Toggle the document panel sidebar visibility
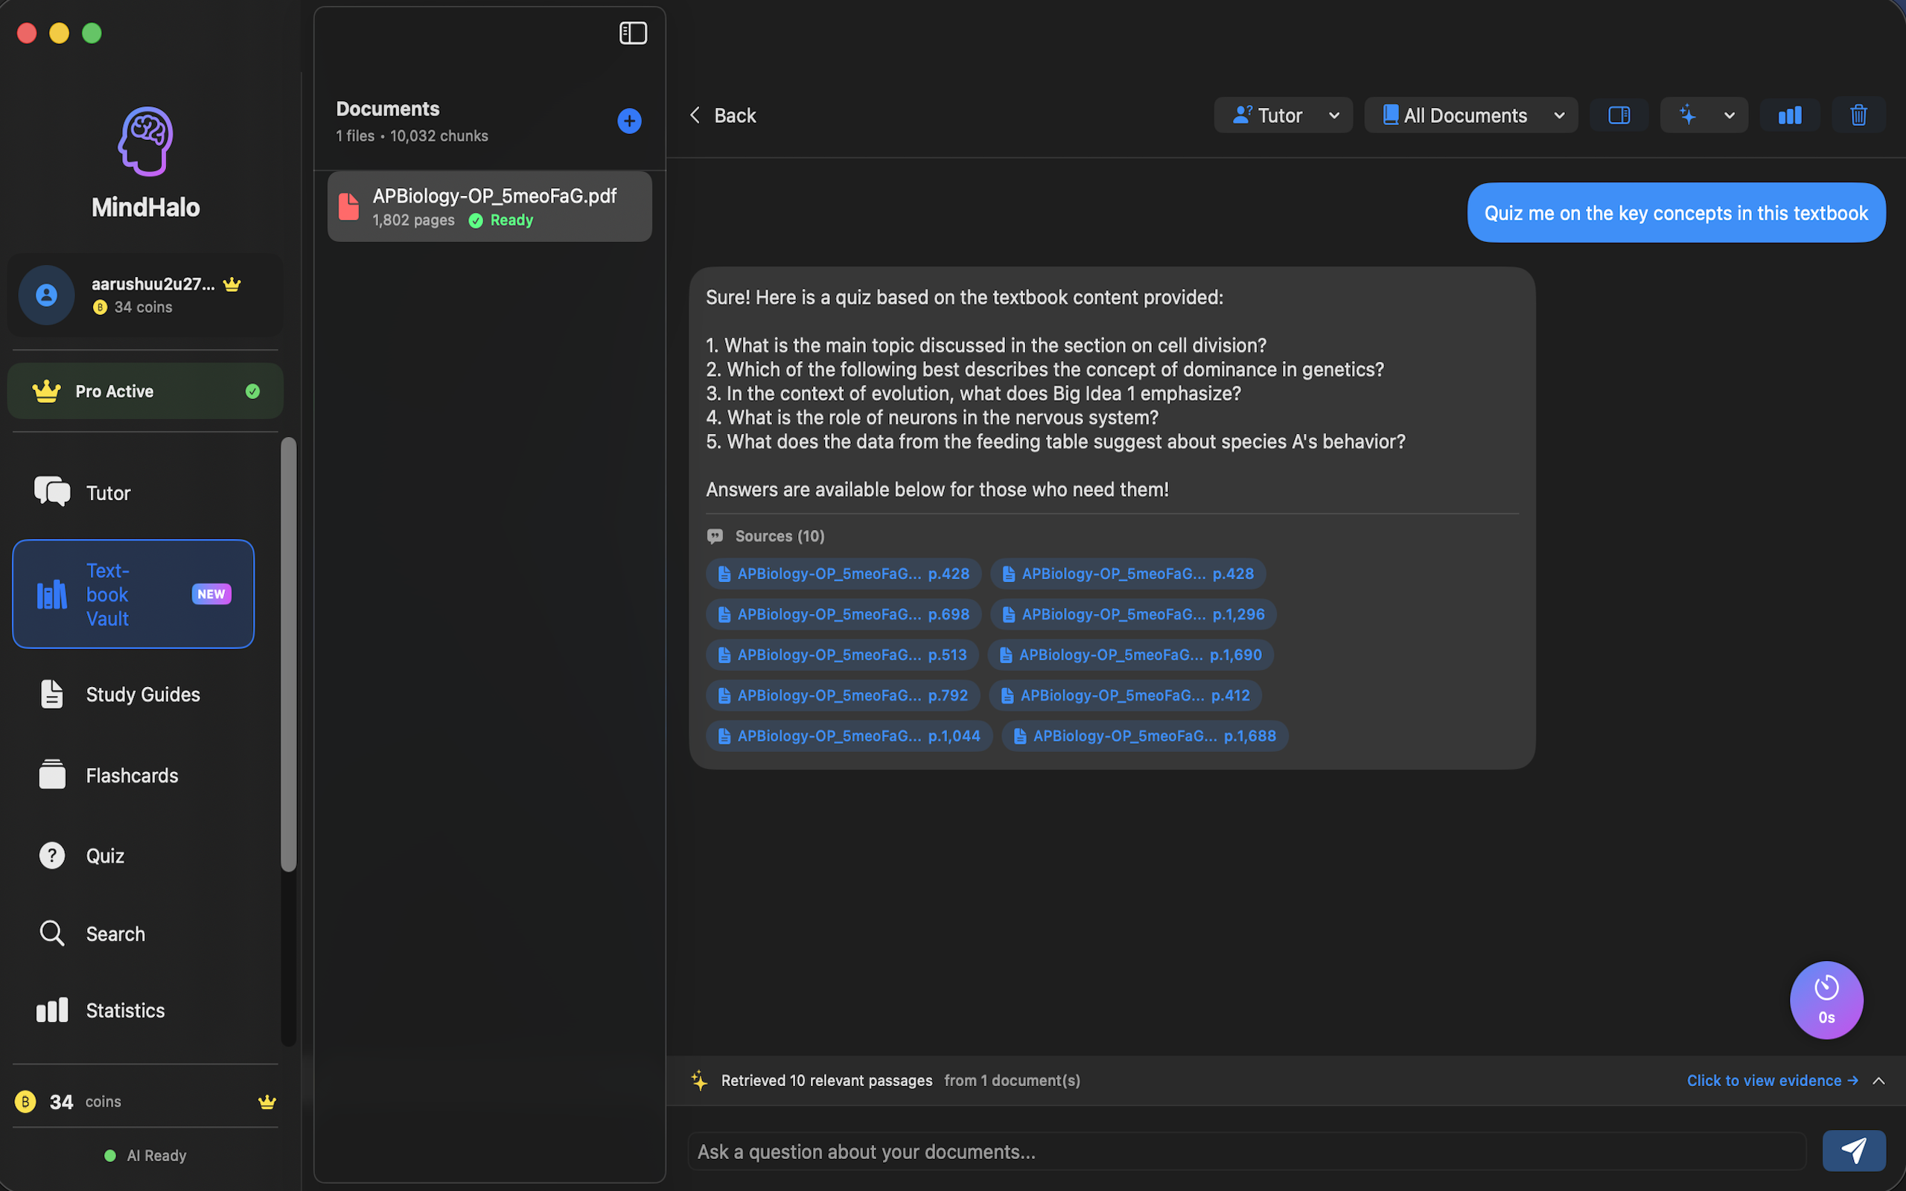The image size is (1906, 1191). pyautogui.click(x=632, y=32)
